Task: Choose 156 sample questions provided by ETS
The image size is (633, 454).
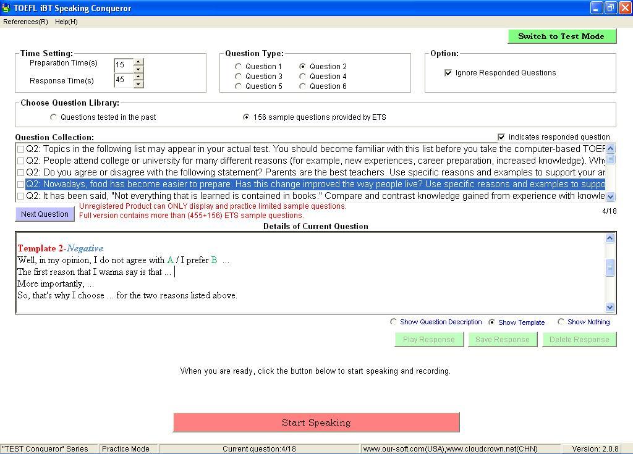Action: 246,117
